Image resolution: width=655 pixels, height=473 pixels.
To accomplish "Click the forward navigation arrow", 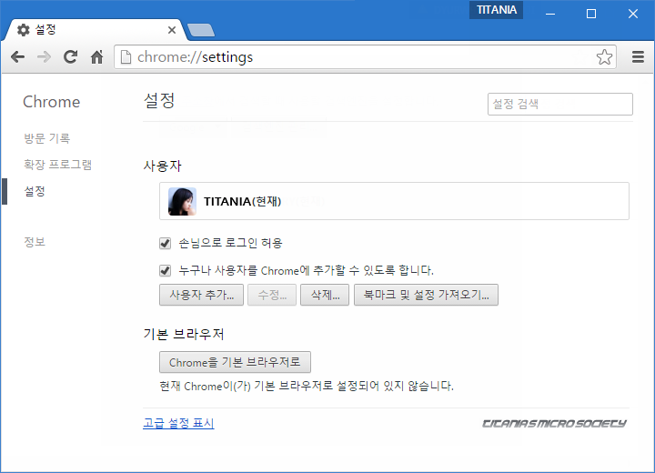I will pyautogui.click(x=44, y=56).
